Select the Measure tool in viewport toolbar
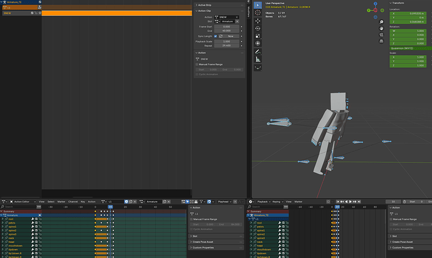 pos(257,59)
